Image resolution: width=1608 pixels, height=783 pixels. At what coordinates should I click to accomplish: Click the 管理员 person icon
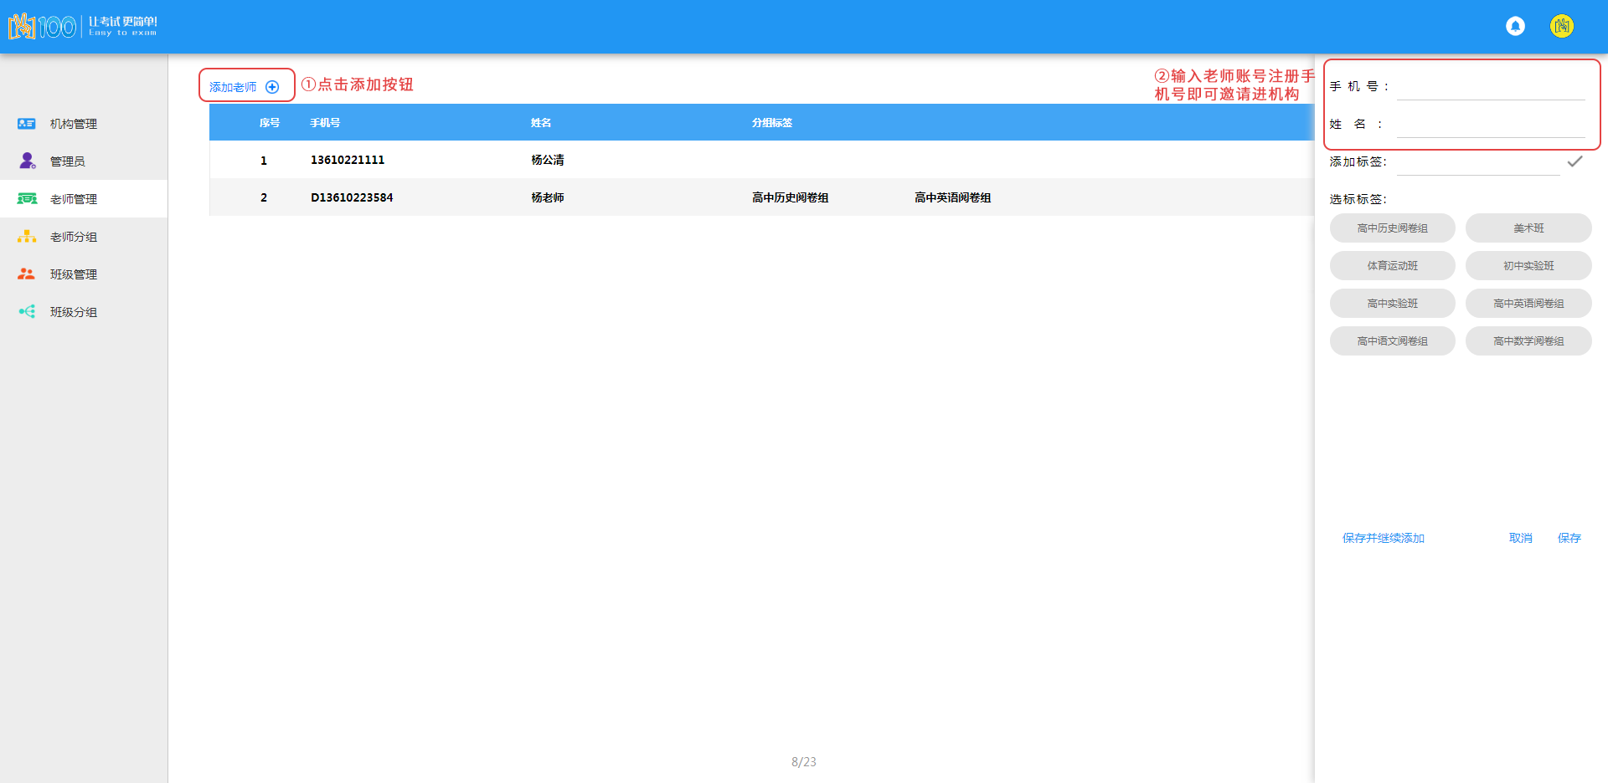(27, 161)
